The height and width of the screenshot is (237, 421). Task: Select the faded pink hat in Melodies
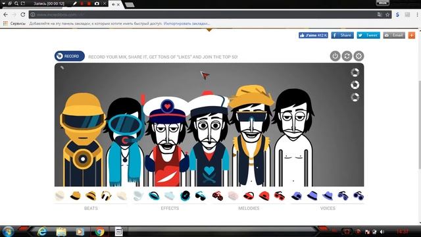(x=233, y=196)
